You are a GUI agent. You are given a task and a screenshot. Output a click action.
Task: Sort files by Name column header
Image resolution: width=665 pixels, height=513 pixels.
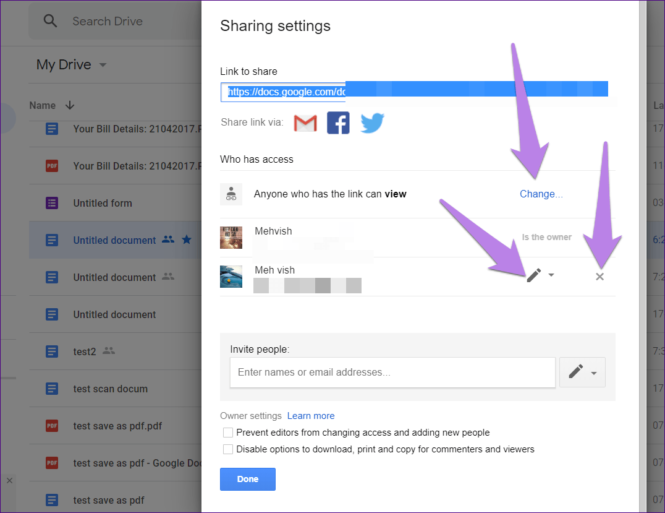pyautogui.click(x=43, y=105)
